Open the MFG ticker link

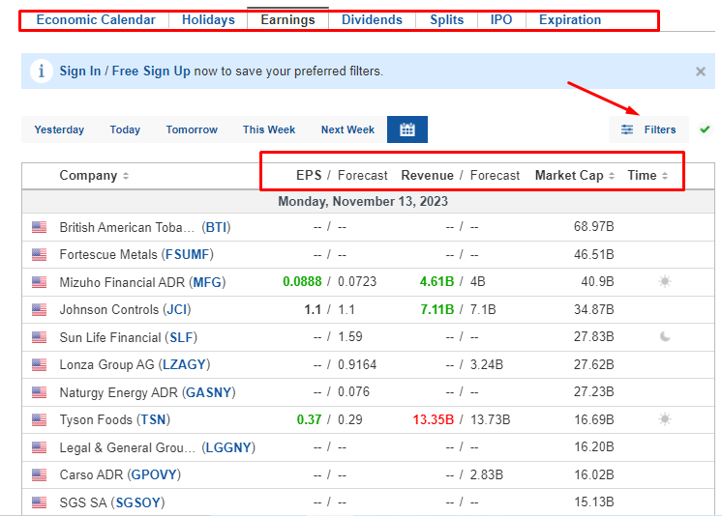[x=207, y=282]
